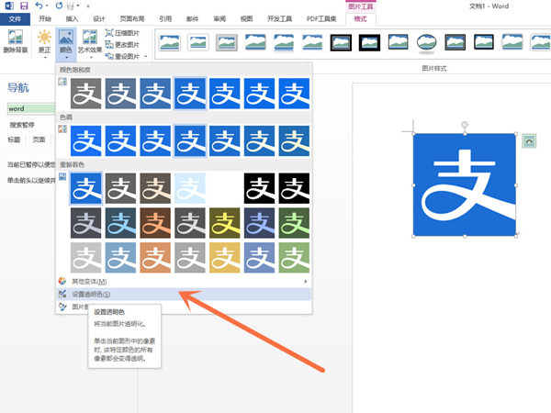Switch to the Pages (页面) navigation tab
This screenshot has width=551, height=413.
pos(39,140)
